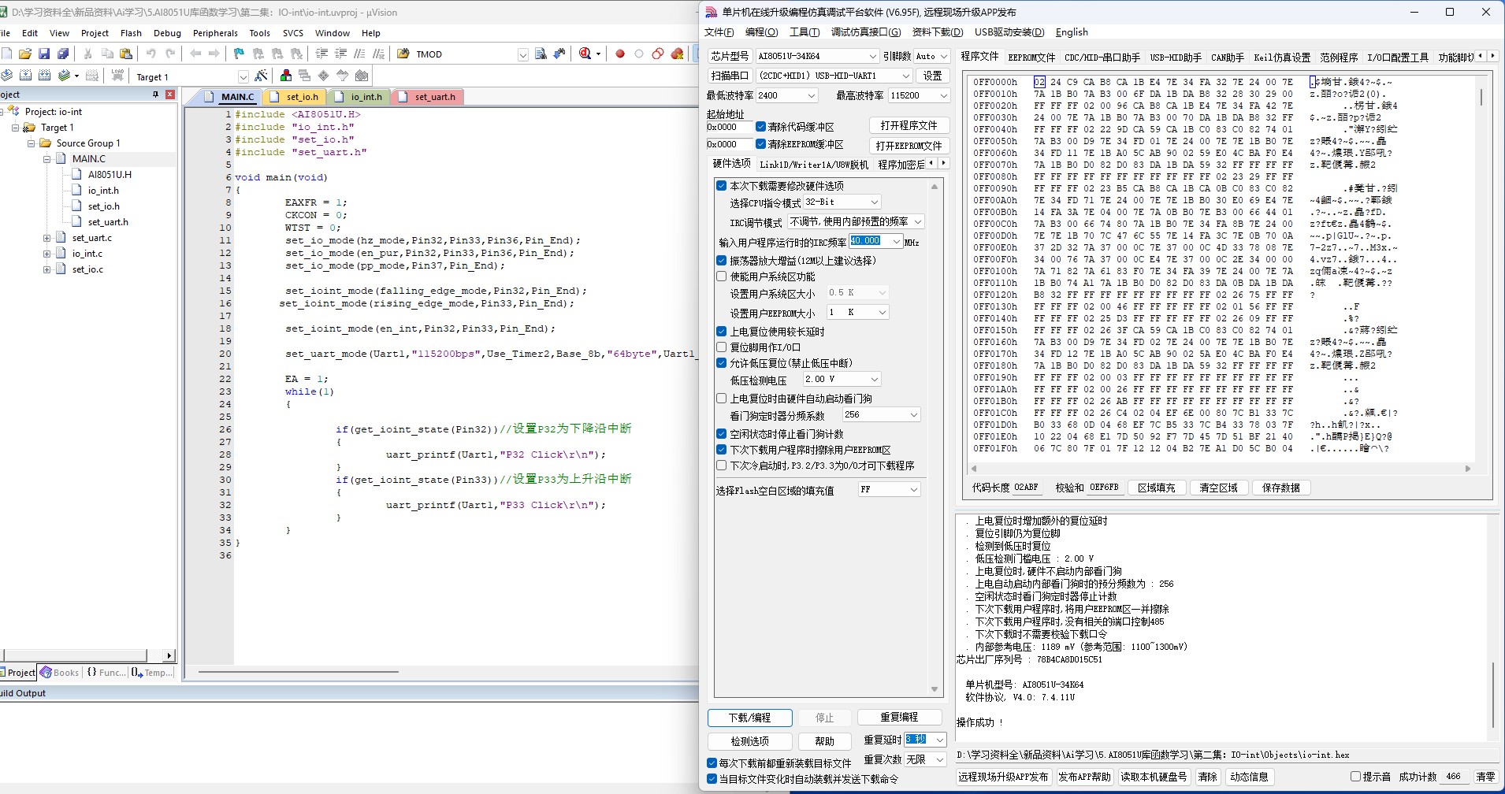
Task: Click the Build target icon
Action: pos(25,76)
